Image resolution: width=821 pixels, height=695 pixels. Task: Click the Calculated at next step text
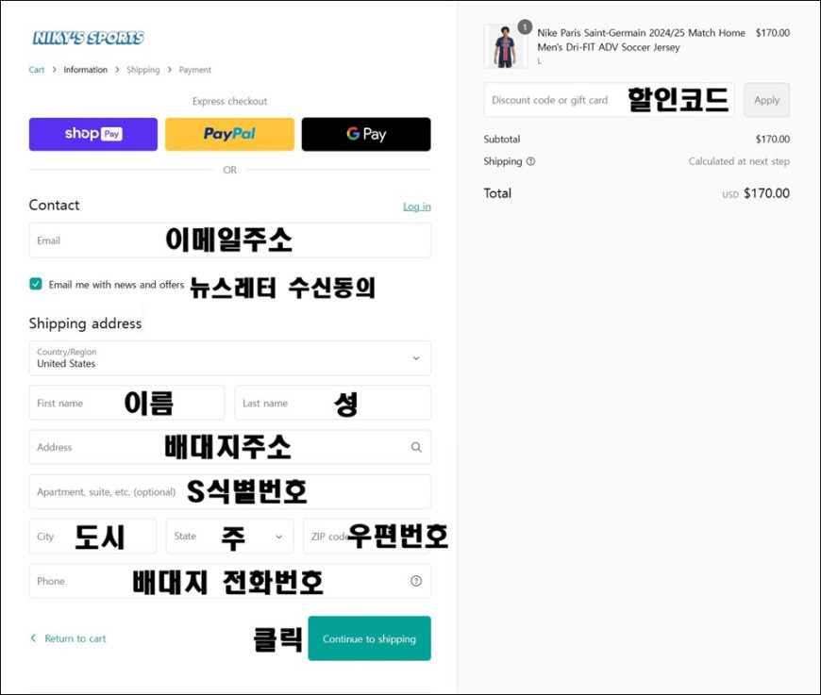click(739, 161)
